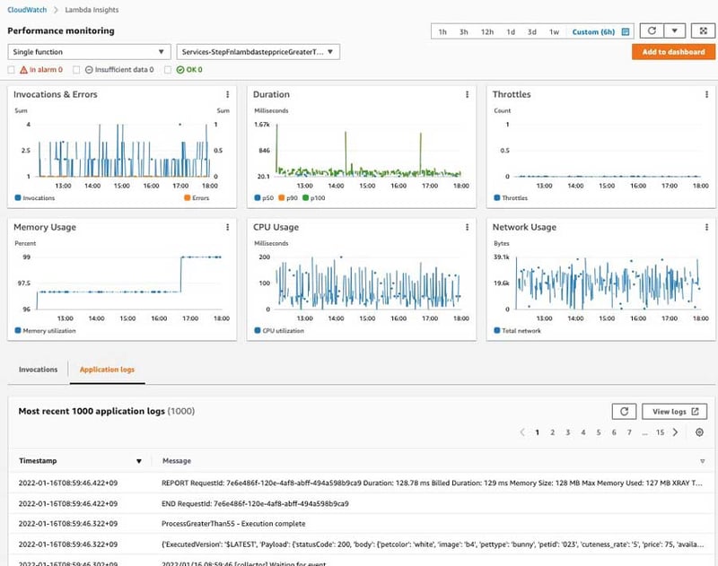
Task: Click the View logs button
Action: (675, 412)
